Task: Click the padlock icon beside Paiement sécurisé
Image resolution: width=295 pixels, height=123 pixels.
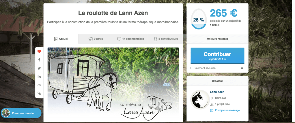Action: [x=242, y=68]
